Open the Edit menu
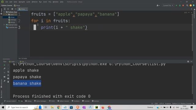The height and width of the screenshot is (110, 196). (x=11, y=2)
